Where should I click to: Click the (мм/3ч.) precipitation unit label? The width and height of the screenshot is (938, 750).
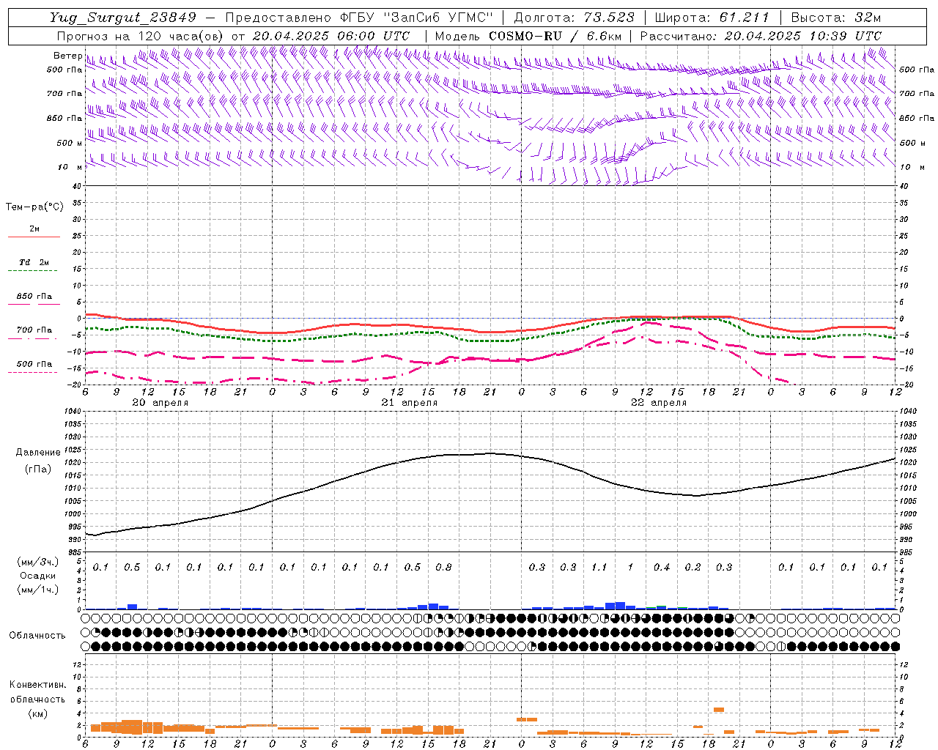tap(37, 562)
